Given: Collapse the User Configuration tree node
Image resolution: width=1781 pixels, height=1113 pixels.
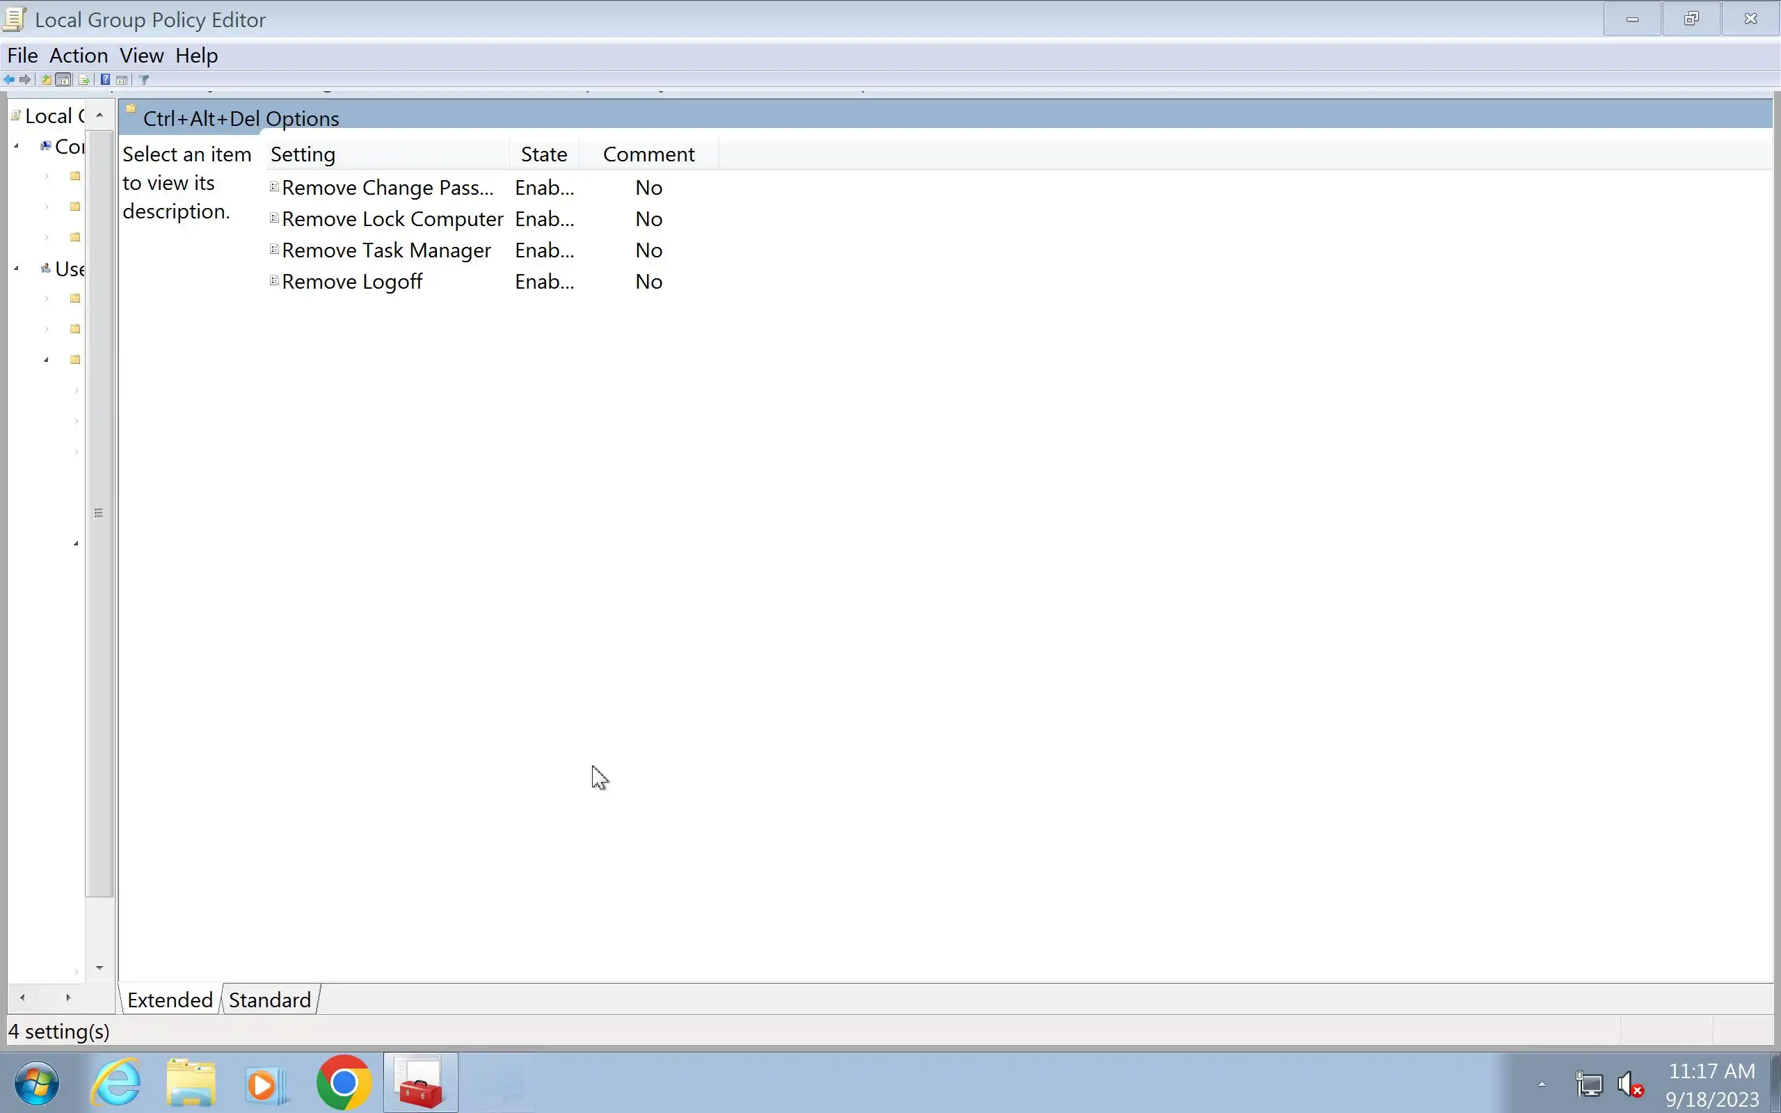Looking at the screenshot, I should (x=16, y=269).
